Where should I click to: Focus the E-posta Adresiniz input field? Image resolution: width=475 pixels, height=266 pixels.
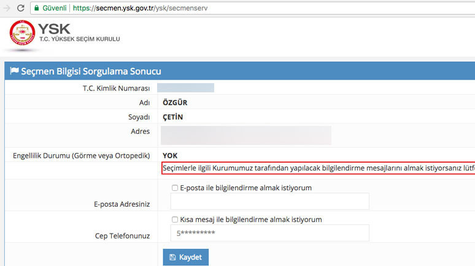[x=269, y=201]
